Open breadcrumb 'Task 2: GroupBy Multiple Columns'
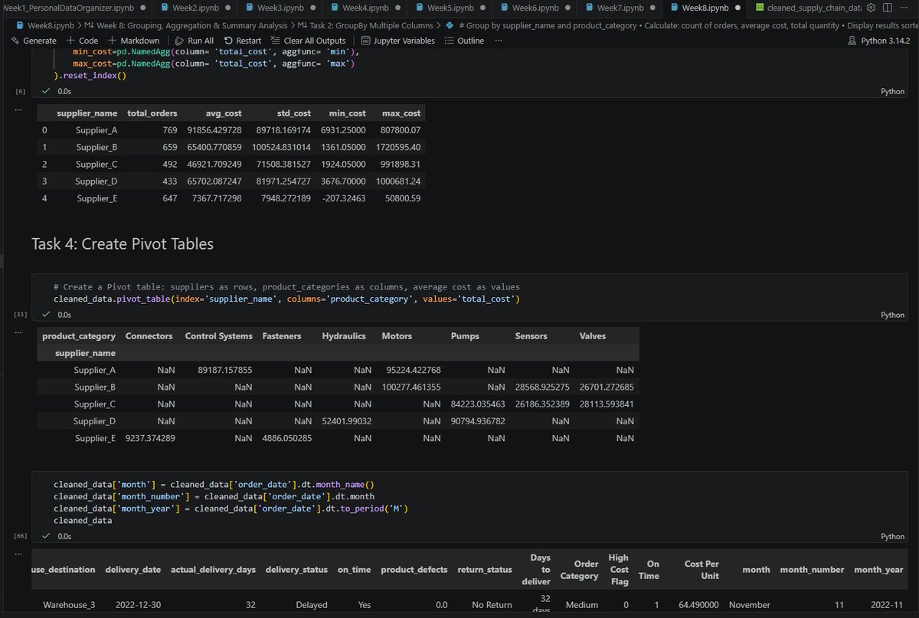919x618 pixels. [x=366, y=25]
